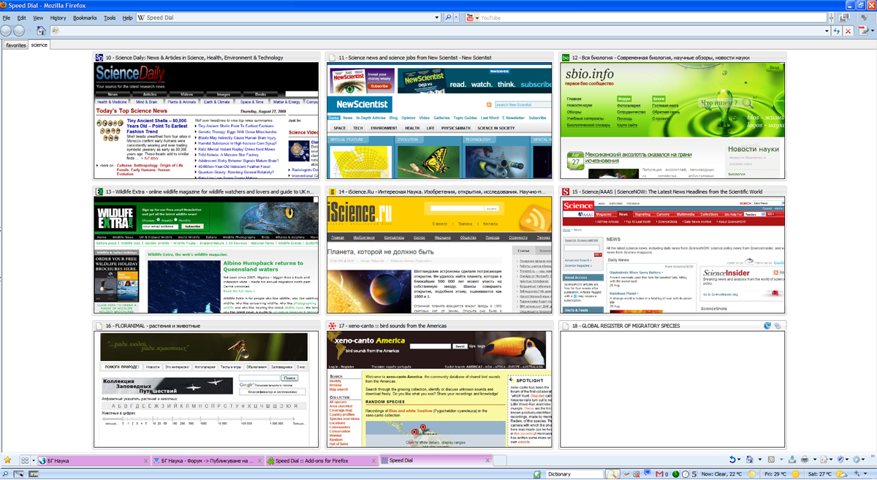Open the sbio.info speed dial thumbnail
The image size is (877, 480).
(x=672, y=121)
